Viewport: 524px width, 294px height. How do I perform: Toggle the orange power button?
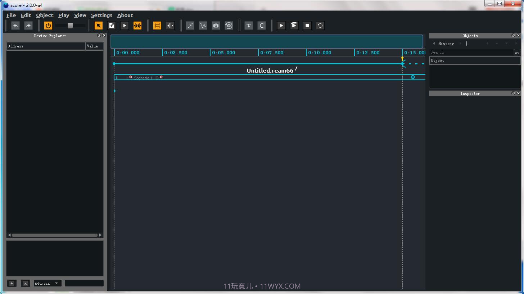[x=48, y=26]
